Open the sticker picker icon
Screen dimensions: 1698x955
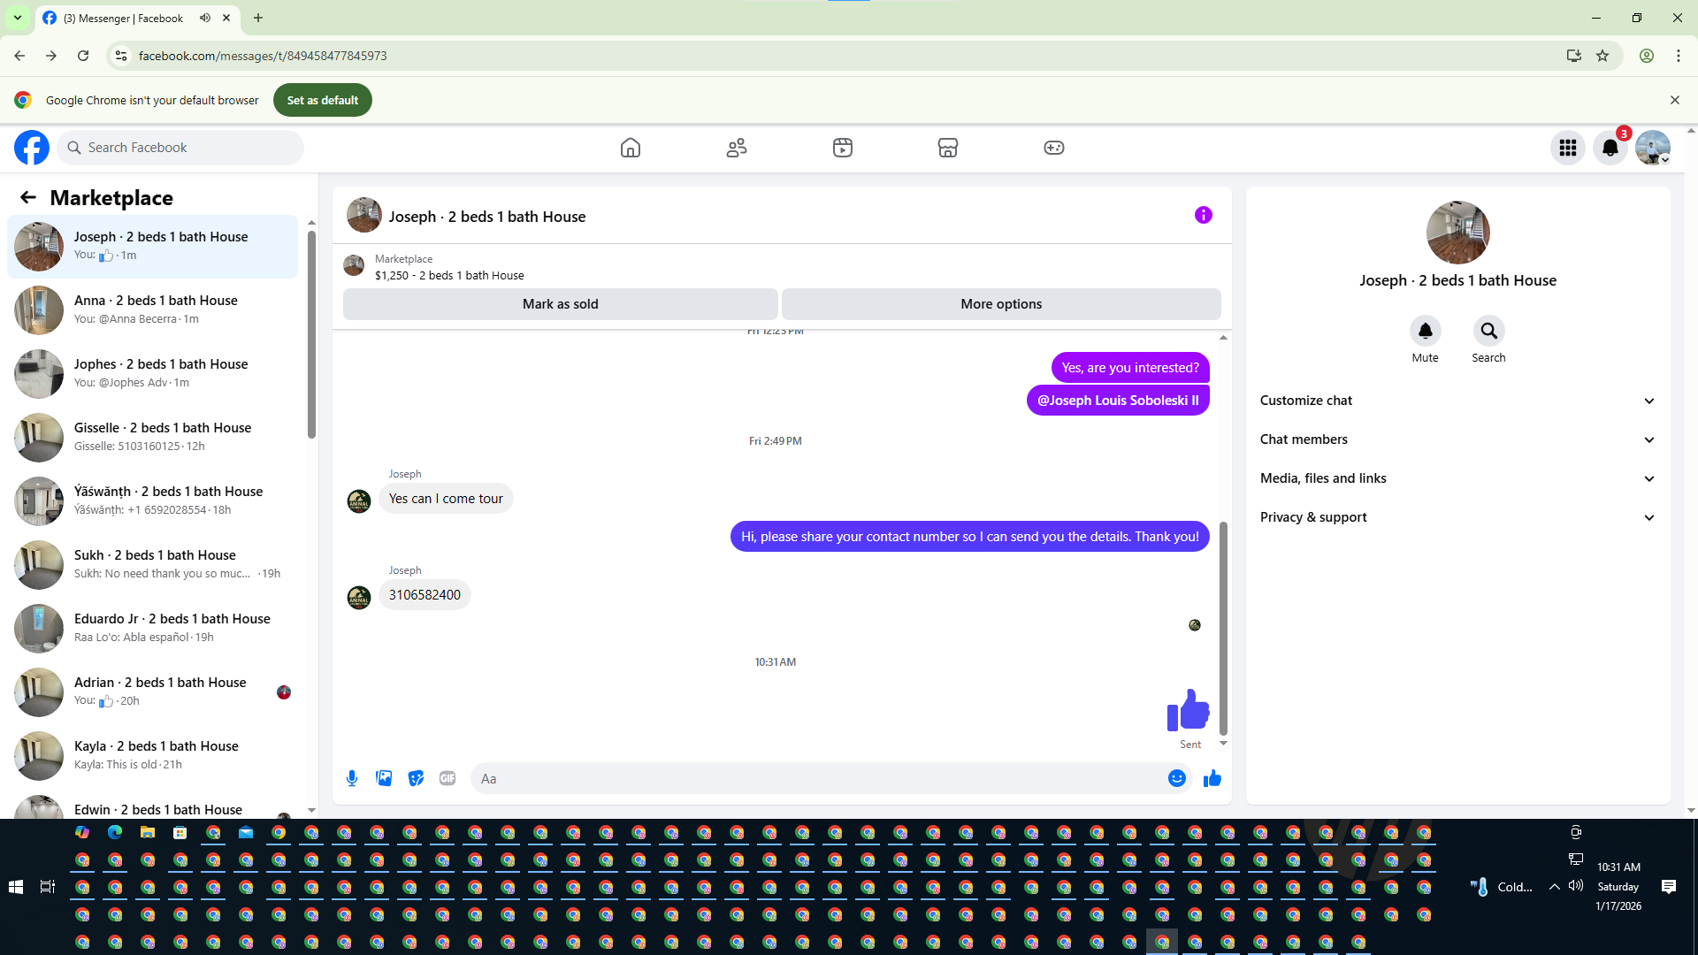[x=416, y=778]
